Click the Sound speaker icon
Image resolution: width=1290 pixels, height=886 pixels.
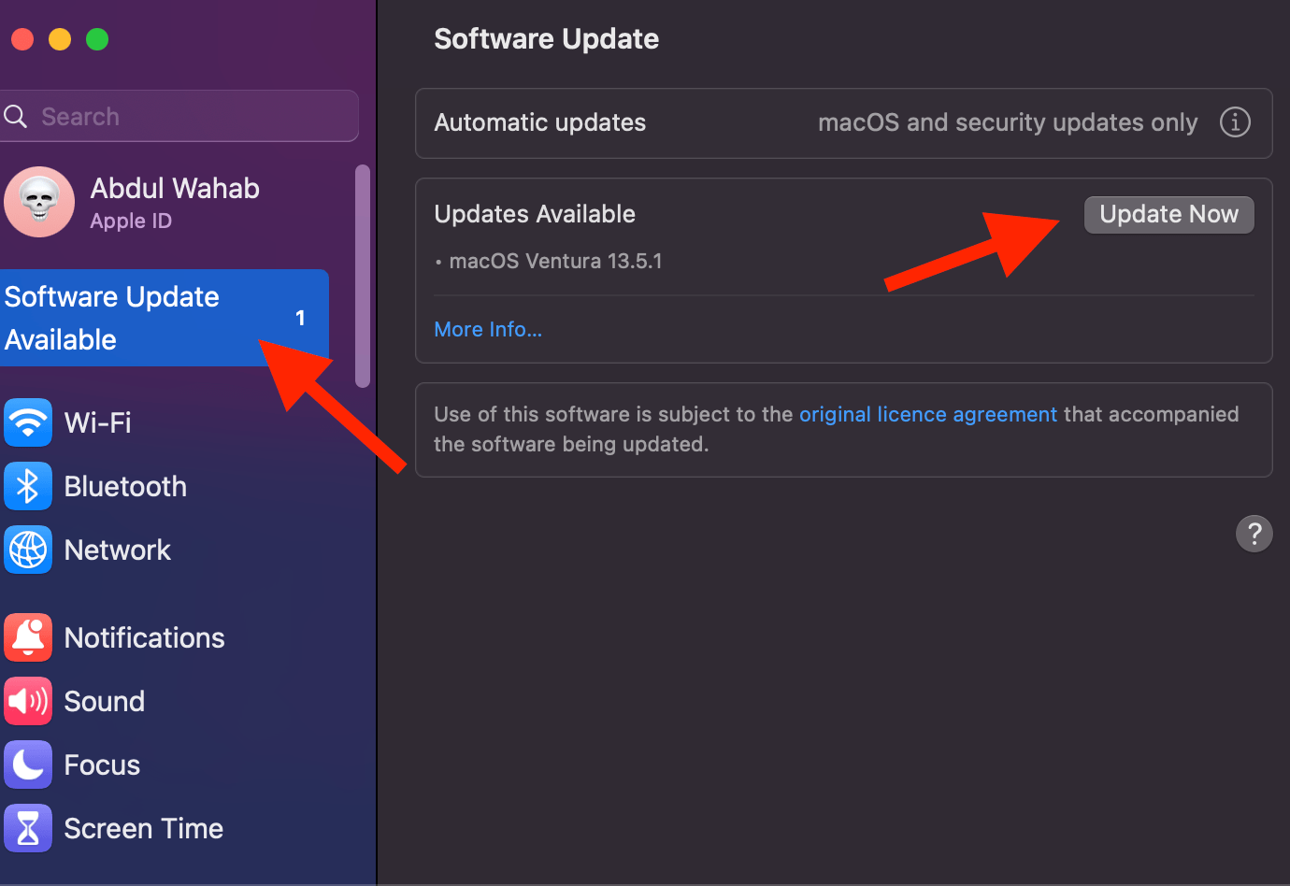pyautogui.click(x=28, y=701)
